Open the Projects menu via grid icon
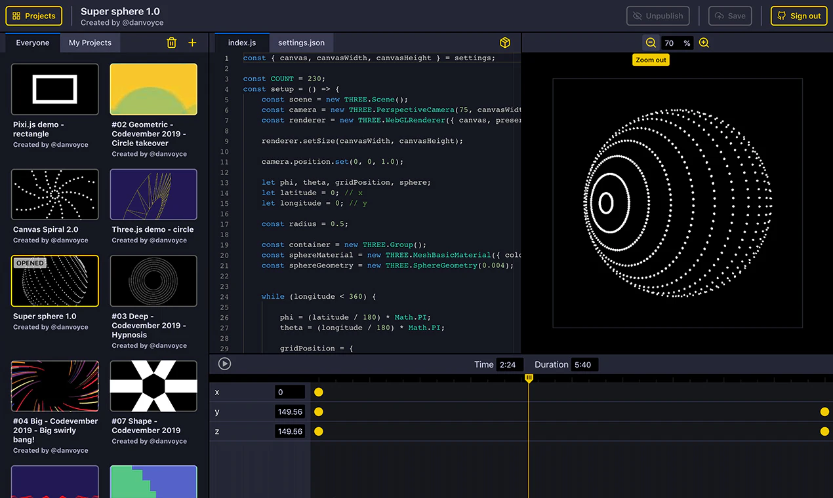The image size is (833, 498). pyautogui.click(x=32, y=16)
